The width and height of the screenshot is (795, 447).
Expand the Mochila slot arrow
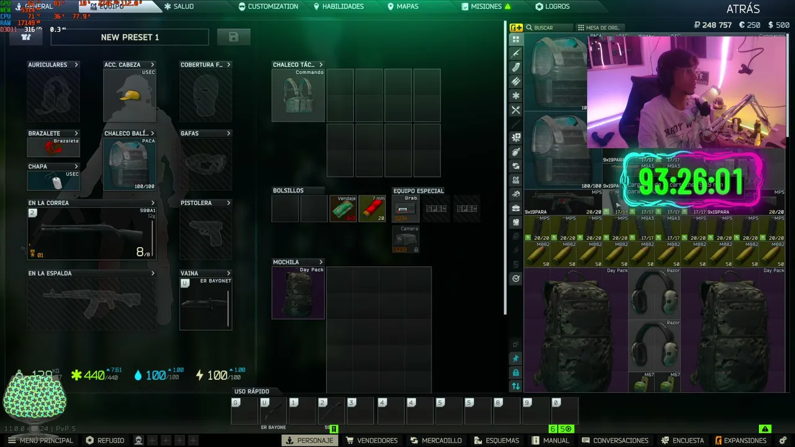pos(320,262)
